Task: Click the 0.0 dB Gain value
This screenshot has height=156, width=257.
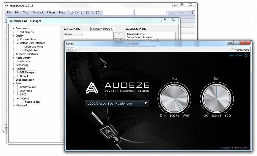Action: point(216,116)
